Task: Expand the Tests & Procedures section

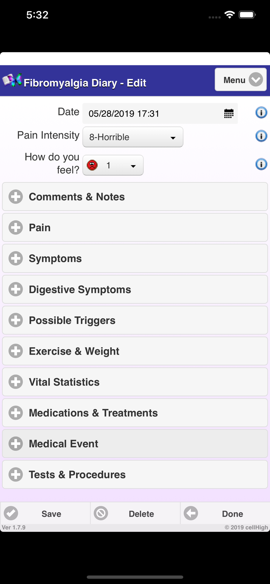Action: point(135,474)
